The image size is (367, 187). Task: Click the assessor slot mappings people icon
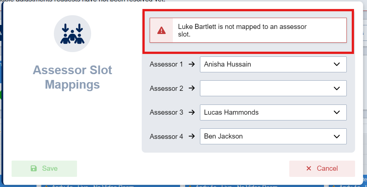[72, 34]
